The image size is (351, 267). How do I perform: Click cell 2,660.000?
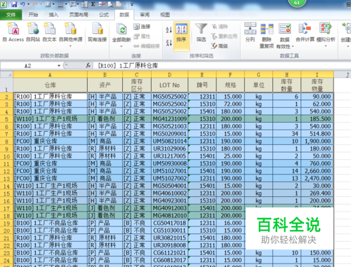(x=317, y=171)
